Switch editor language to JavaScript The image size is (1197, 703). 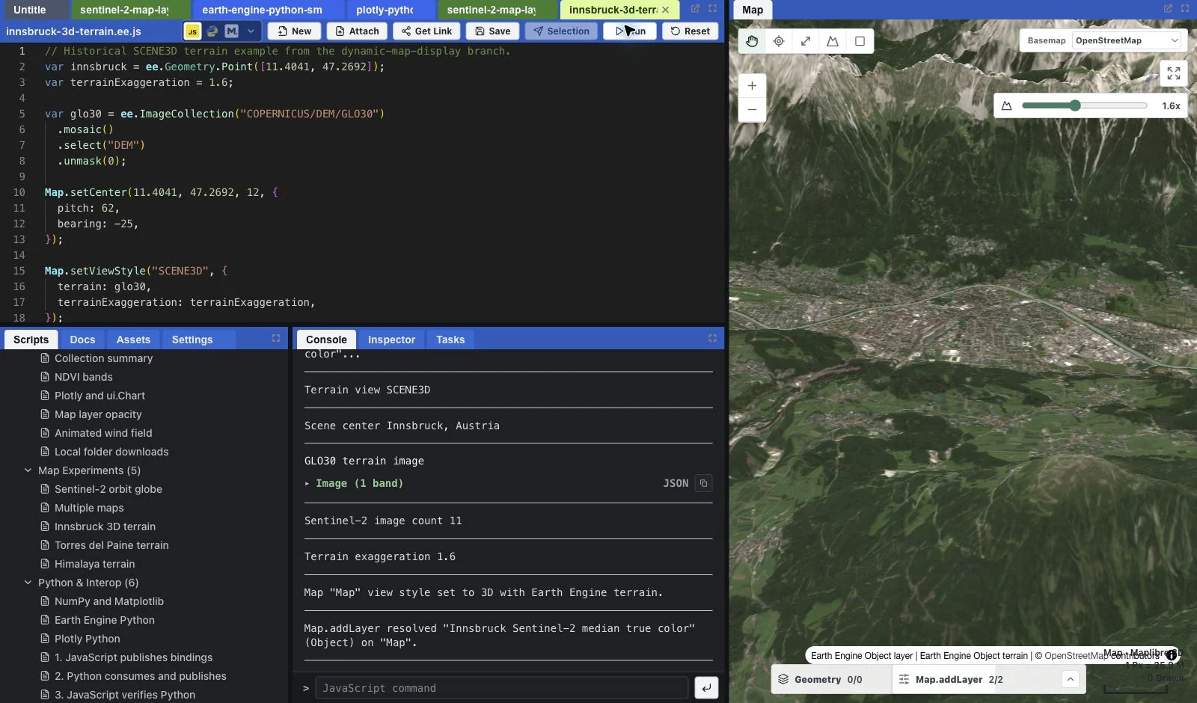192,31
